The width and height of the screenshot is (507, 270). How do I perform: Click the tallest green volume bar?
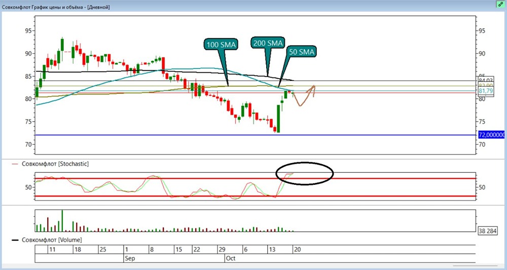tap(62, 220)
